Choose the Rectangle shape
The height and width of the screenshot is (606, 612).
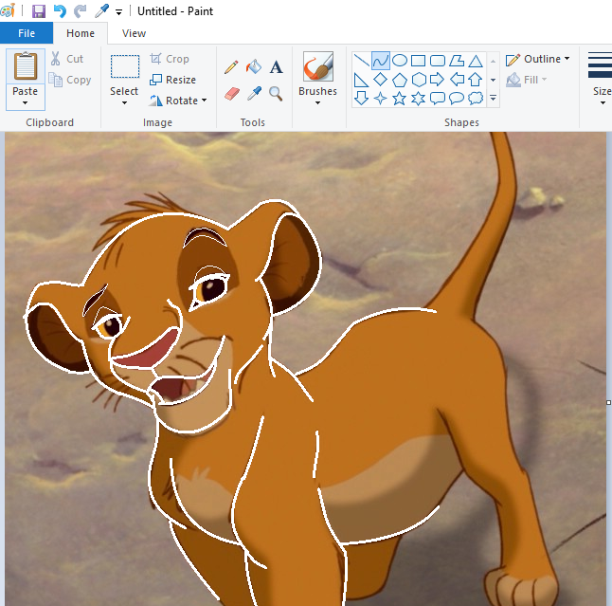419,61
